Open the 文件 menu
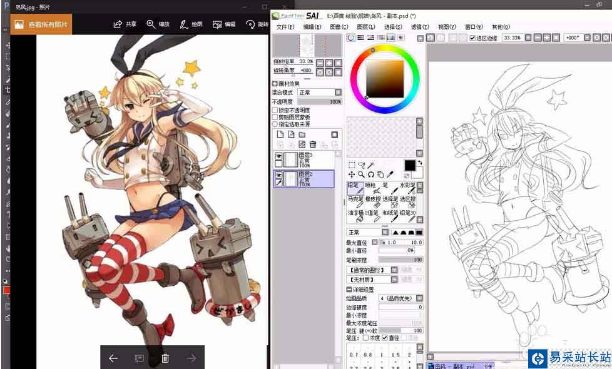This screenshot has height=369, width=612. click(285, 27)
